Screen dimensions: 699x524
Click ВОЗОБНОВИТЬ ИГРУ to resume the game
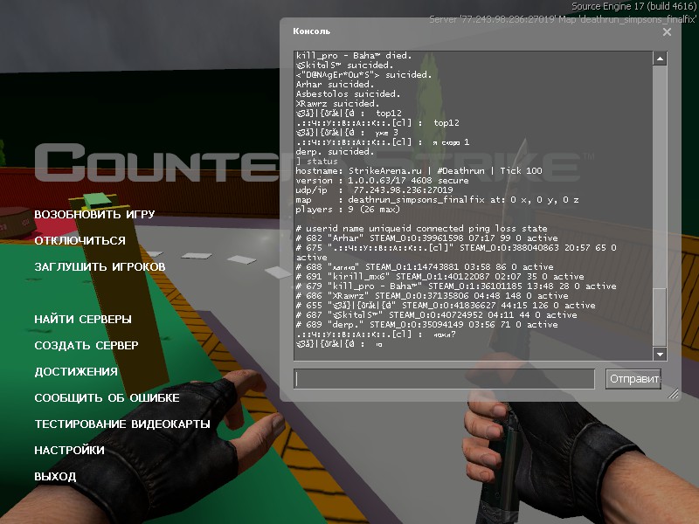tap(94, 214)
